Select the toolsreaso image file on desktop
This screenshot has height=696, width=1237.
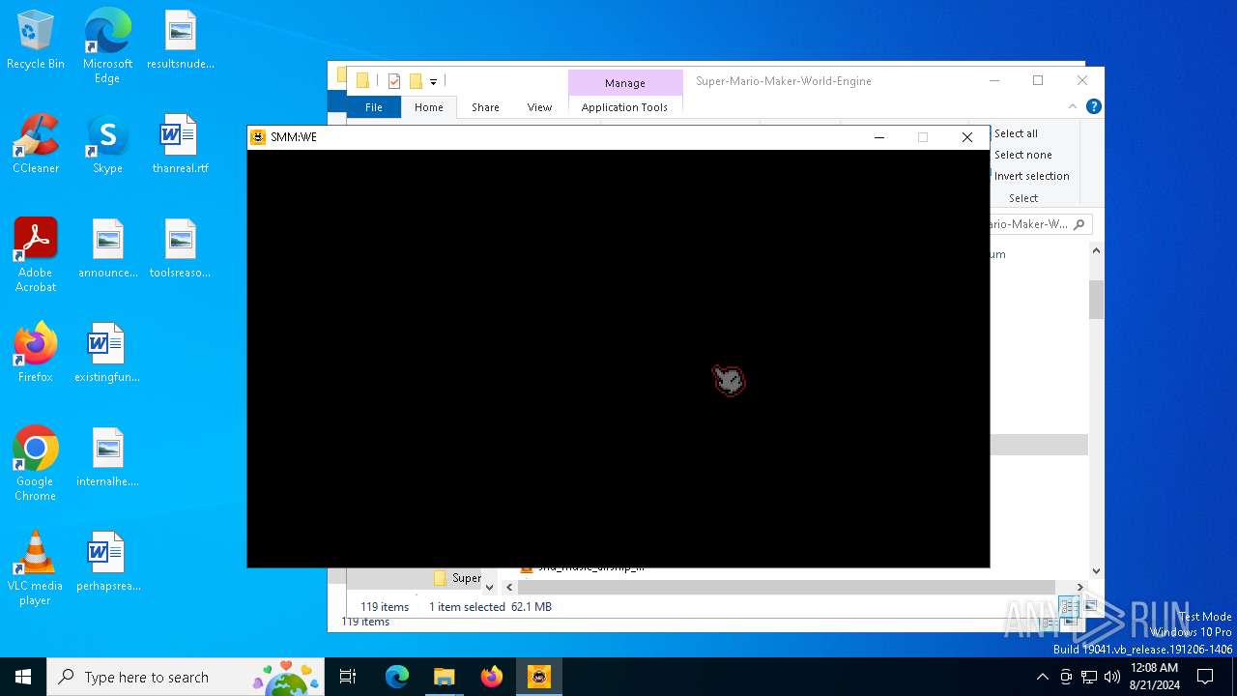click(181, 249)
